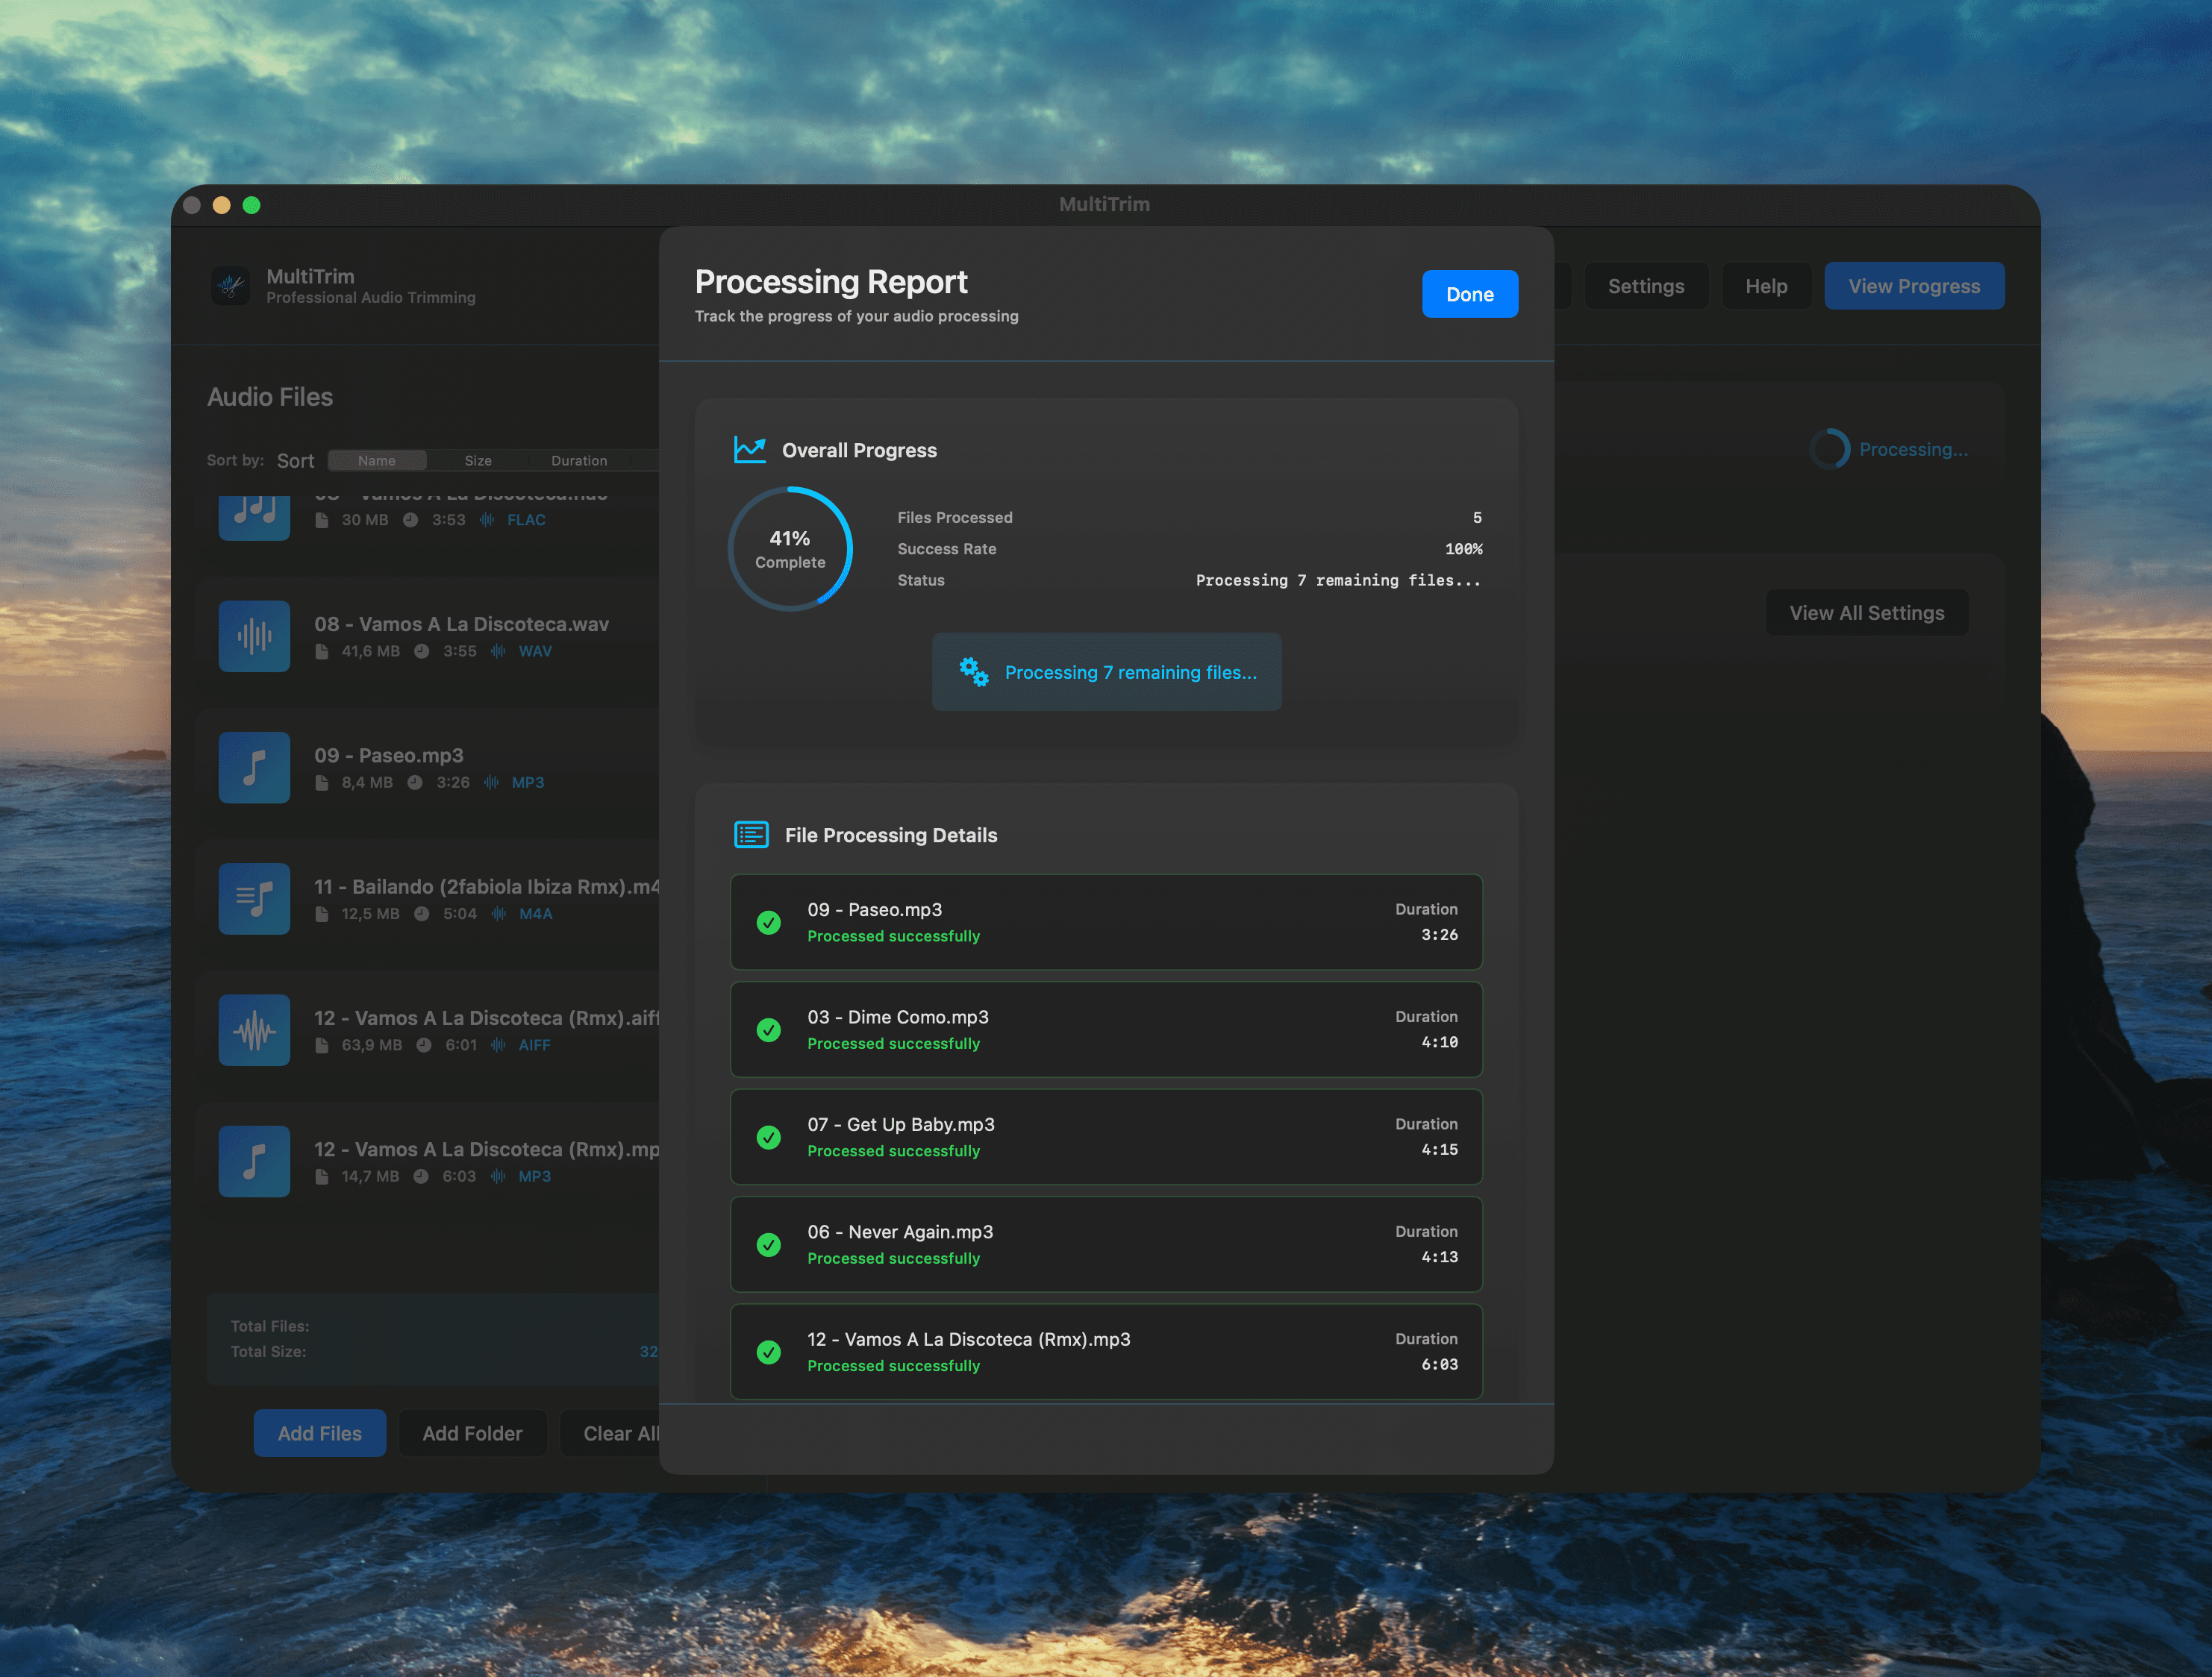The image size is (2212, 1677).
Task: Click the gears icon beside Processing remaining files
Action: [x=973, y=671]
